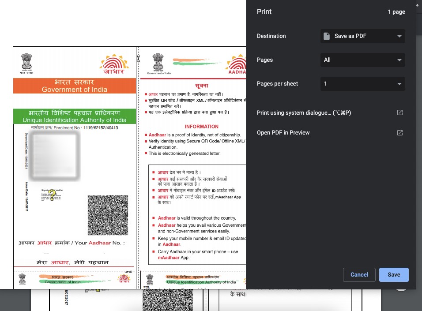422x311 pixels.
Task: Click 'Carry Aadhaar in your smart phone' line
Action: click(x=198, y=252)
